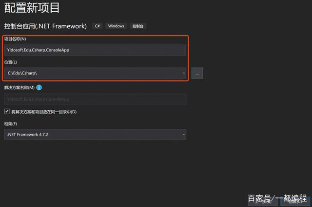The image size is (312, 207).
Task: Click the Windows platform tag
Action: pos(116,26)
